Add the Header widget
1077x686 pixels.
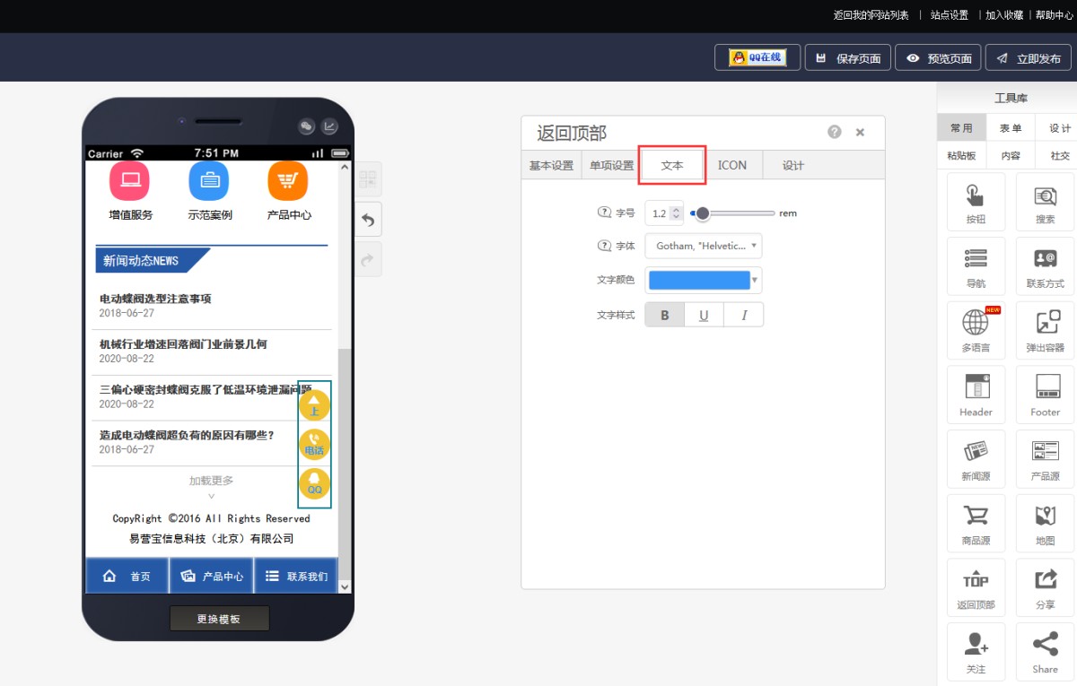tap(976, 395)
